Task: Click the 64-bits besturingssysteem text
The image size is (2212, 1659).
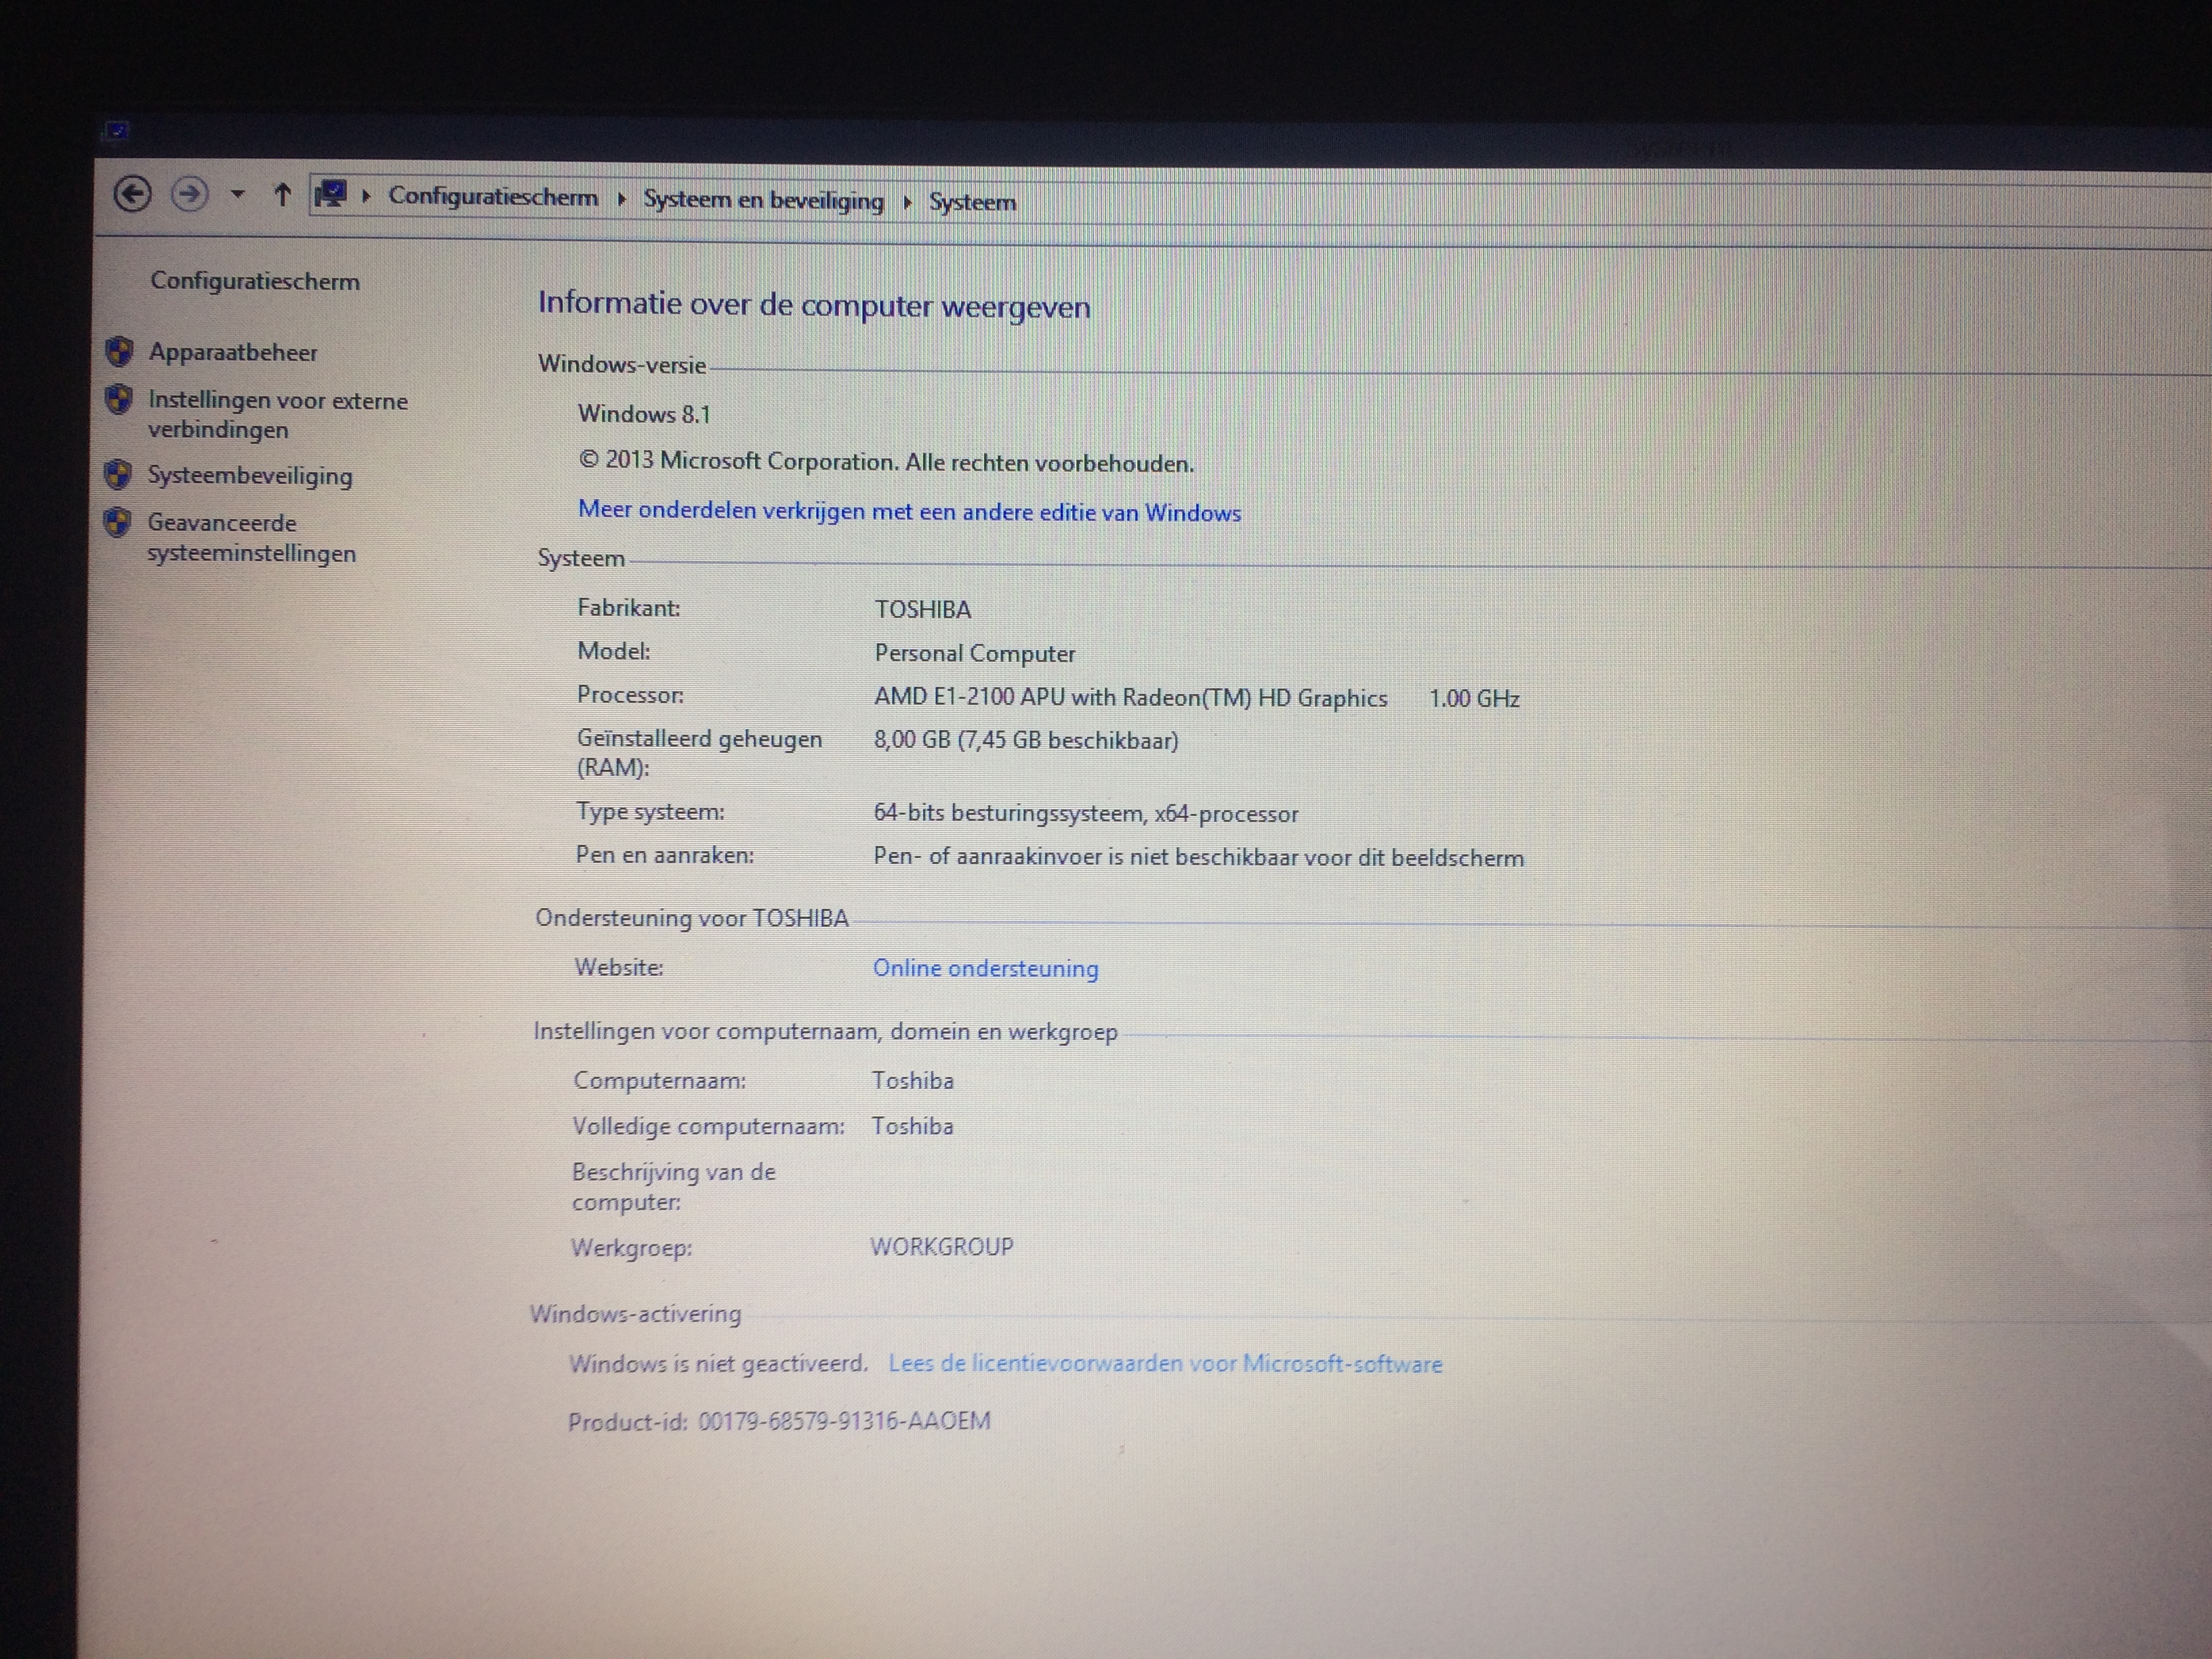Action: (x=1086, y=813)
